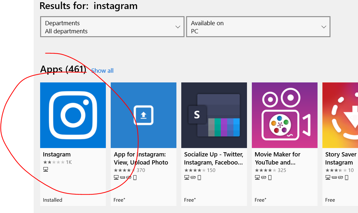Click Movie Maker for YouTube title
The height and width of the screenshot is (213, 358).
pos(277,158)
